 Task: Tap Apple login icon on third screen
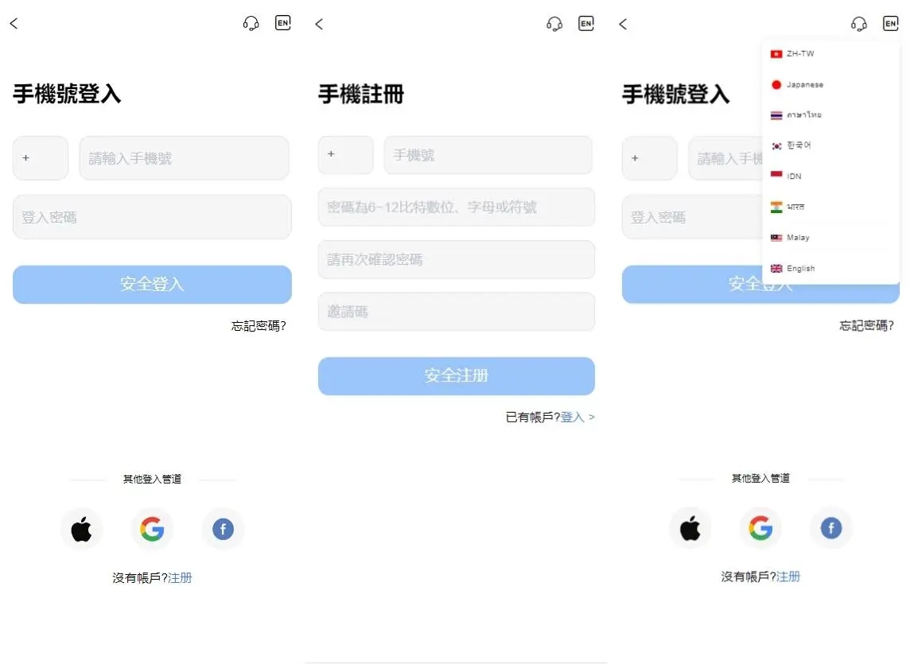[x=690, y=528]
